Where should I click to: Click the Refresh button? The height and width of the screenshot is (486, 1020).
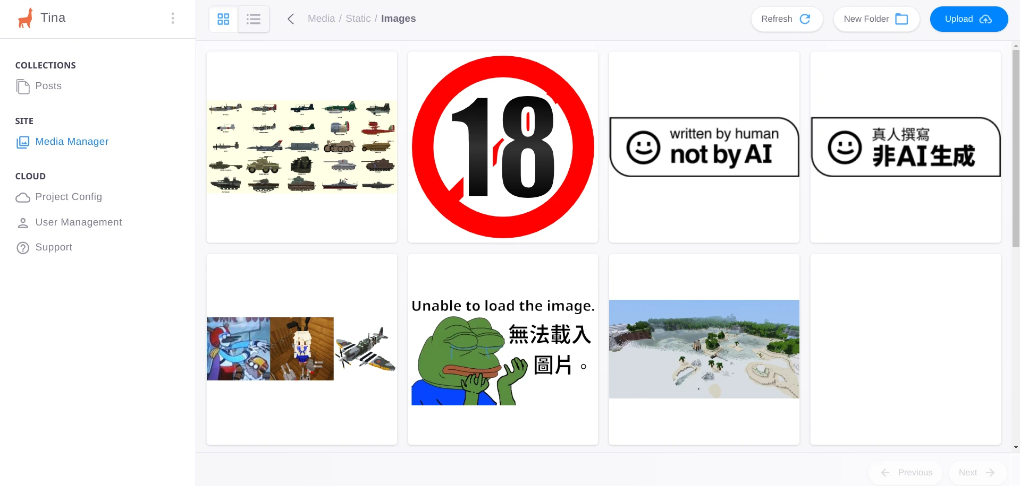(786, 19)
